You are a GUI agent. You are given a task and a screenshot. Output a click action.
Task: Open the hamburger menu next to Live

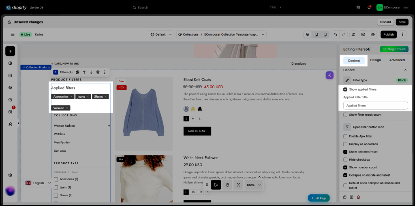click(13, 34)
